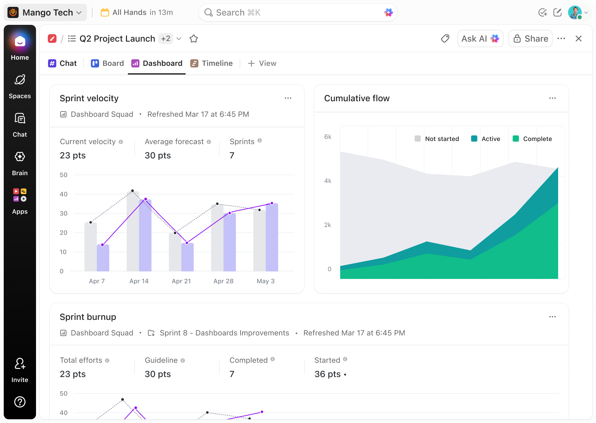Toggle the Complete legend series
Viewport: 596px width, 423px height.
coord(532,139)
